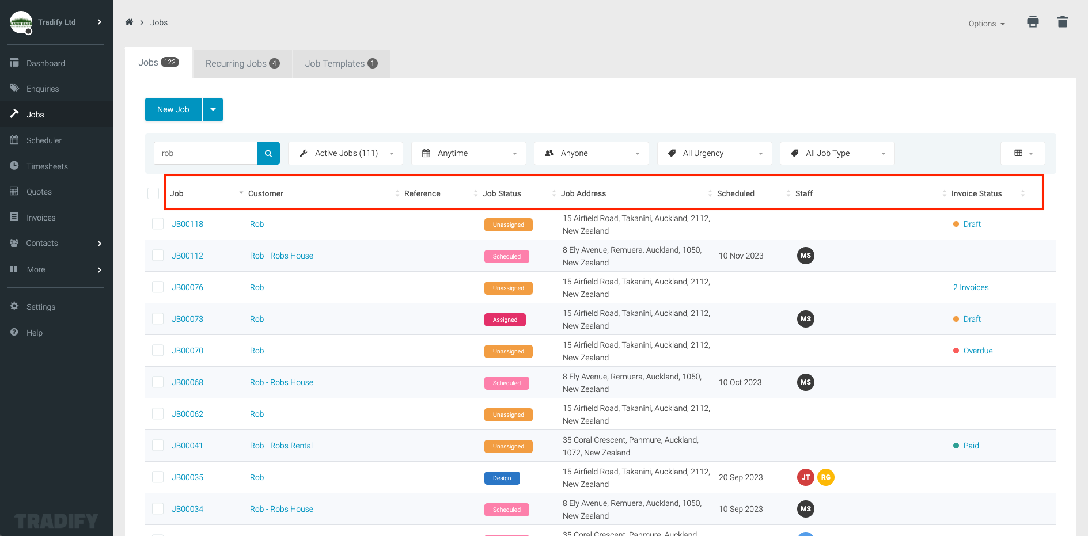The image size is (1088, 536).
Task: Open the Active Jobs (111) filter dropdown
Action: [x=346, y=153]
